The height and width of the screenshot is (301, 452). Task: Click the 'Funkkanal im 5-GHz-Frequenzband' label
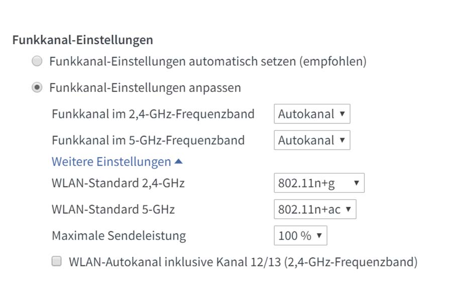[148, 140]
